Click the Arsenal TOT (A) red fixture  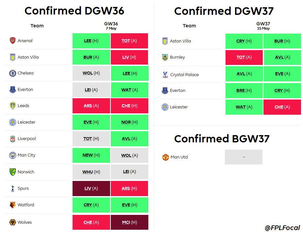point(129,41)
